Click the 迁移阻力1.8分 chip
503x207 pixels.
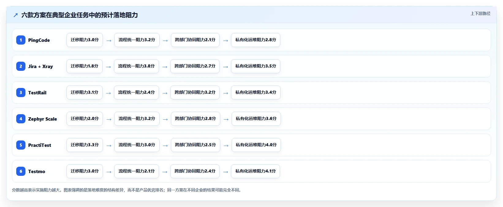[x=85, y=66]
